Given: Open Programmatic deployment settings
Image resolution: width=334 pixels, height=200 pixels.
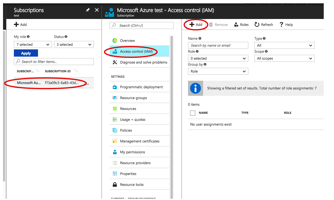Looking at the screenshot, I should 139,87.
